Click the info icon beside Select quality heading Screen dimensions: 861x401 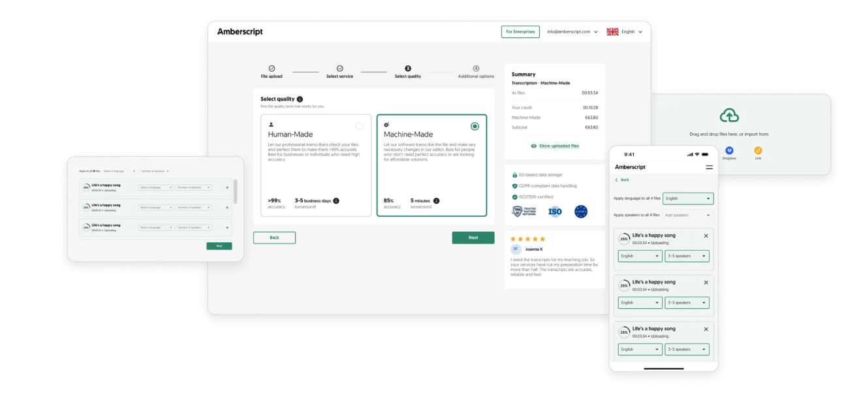click(x=300, y=99)
